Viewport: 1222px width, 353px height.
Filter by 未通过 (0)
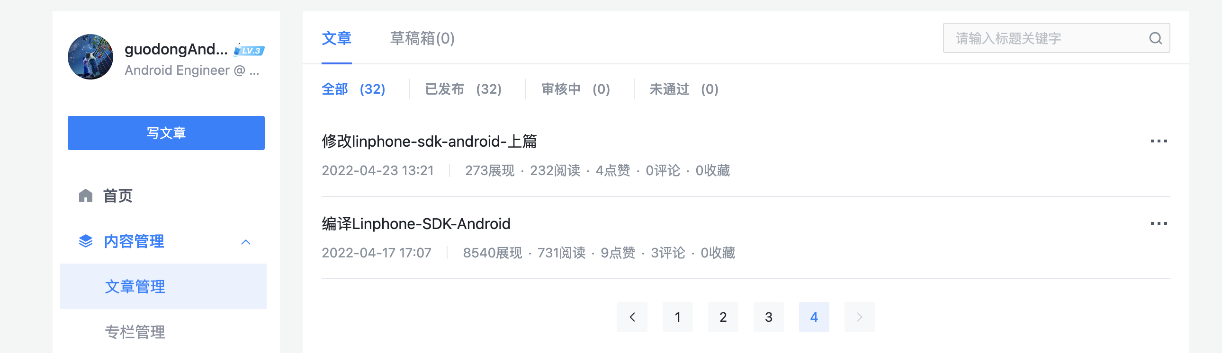click(x=683, y=89)
